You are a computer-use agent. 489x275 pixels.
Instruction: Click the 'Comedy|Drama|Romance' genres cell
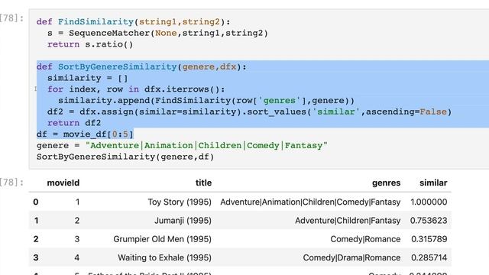351,258
